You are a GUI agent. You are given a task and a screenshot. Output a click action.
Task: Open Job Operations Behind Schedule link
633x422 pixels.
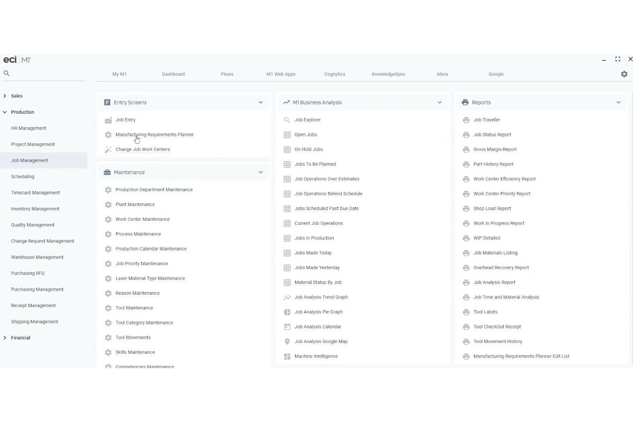tap(328, 194)
